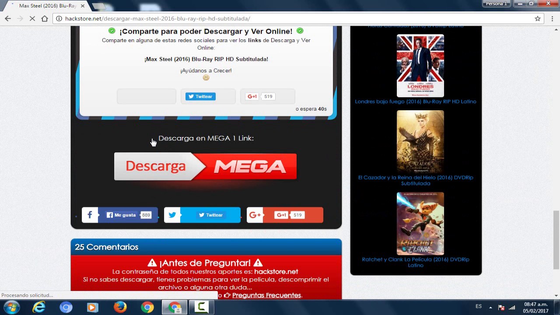Image resolution: width=560 pixels, height=315 pixels.
Task: Click the G+1 button in share box
Action: coord(252,96)
